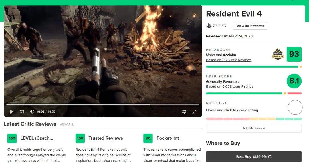Viewport: 309px width, 165px height.
Task: Click the 93 Metascore box
Action: coord(294,54)
